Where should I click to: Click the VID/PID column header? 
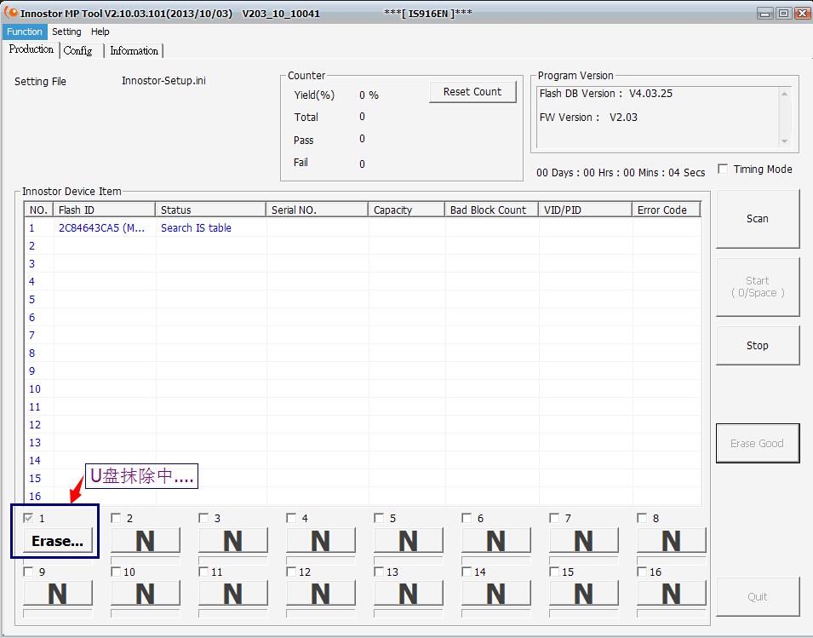[585, 210]
